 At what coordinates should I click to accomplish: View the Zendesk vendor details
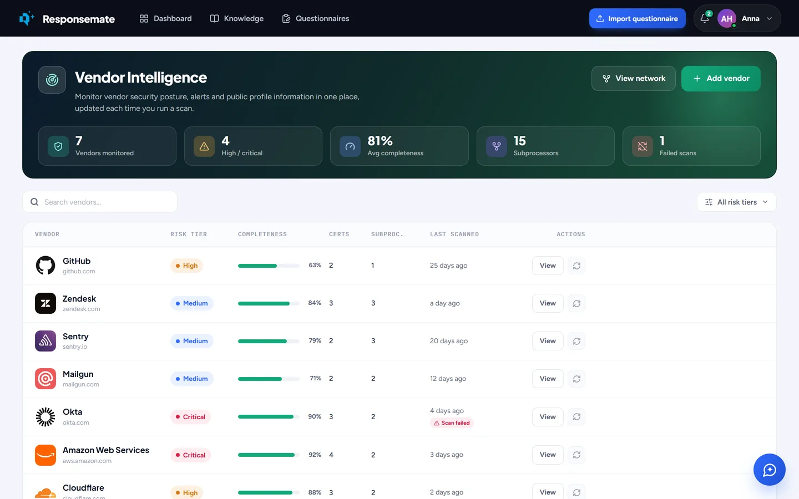tap(548, 303)
